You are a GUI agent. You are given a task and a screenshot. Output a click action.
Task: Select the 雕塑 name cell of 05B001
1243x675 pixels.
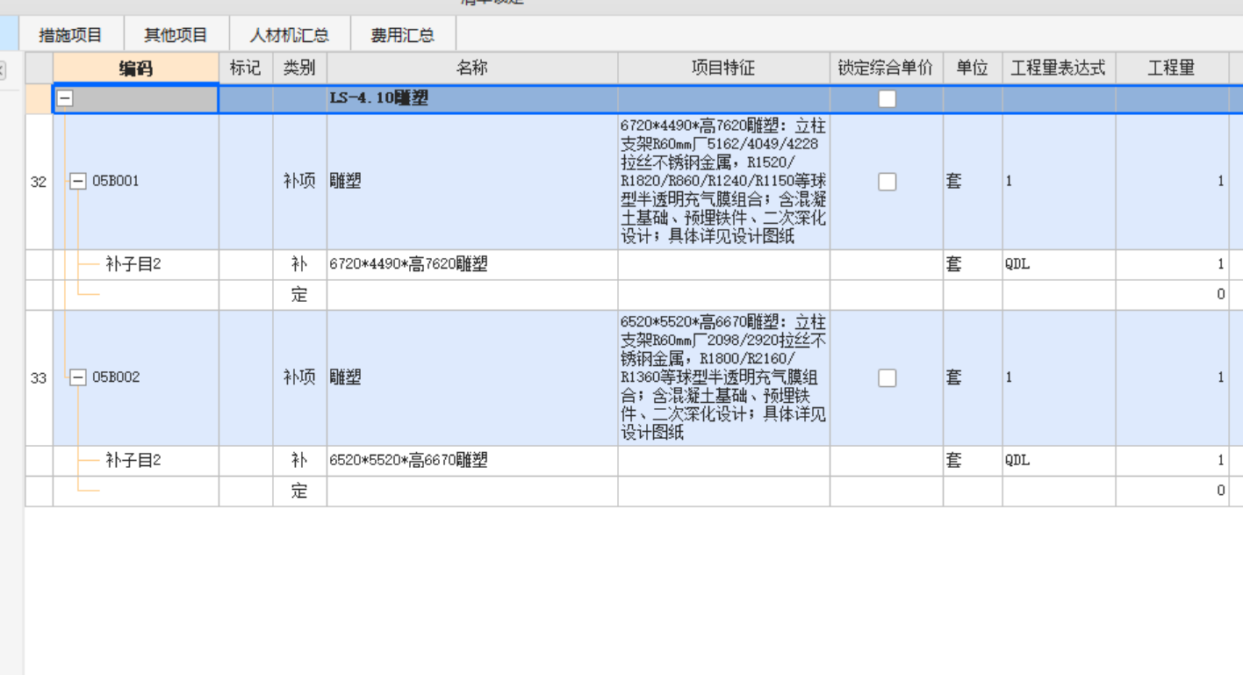pyautogui.click(x=472, y=182)
